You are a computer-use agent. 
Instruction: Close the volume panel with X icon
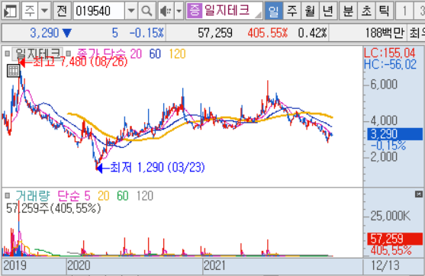click(x=418, y=194)
